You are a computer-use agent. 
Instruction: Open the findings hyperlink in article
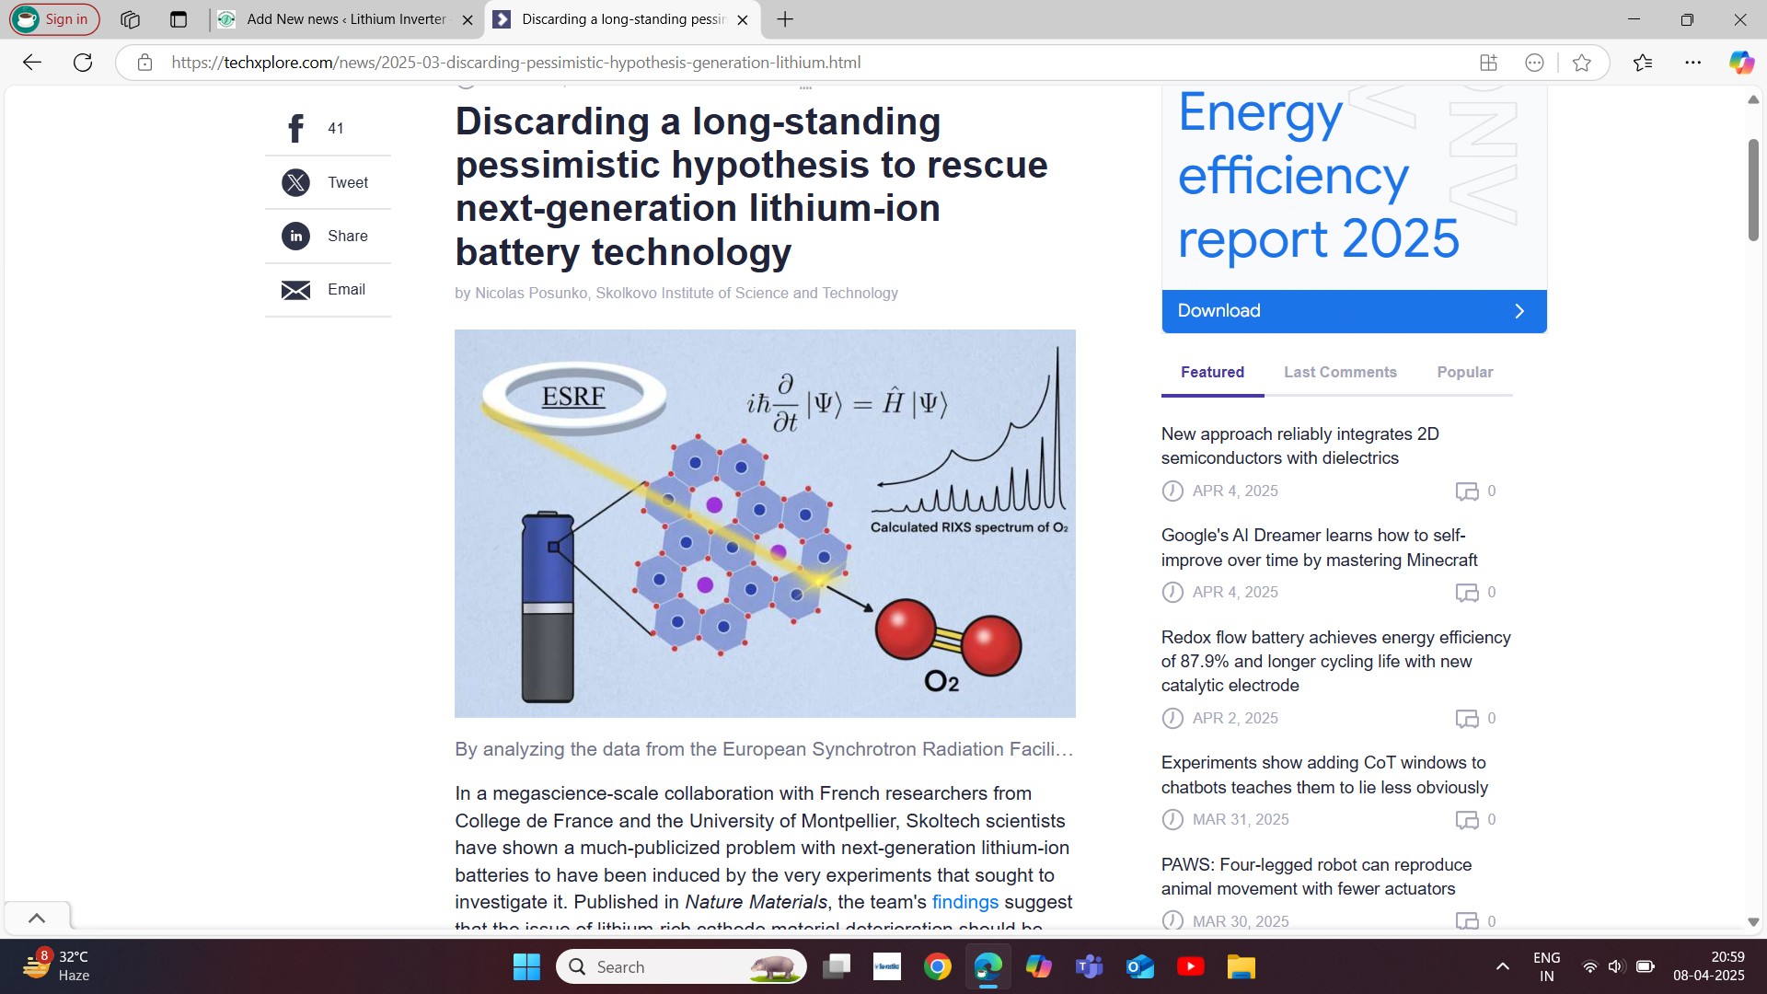pos(964,902)
